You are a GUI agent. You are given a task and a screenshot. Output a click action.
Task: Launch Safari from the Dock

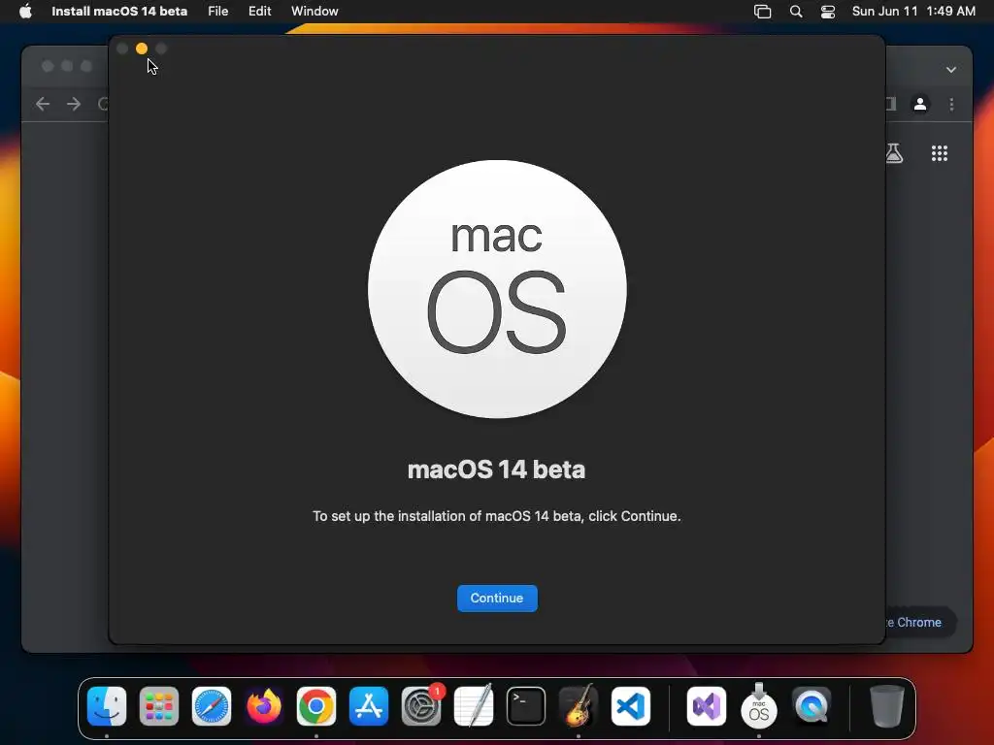pos(211,706)
